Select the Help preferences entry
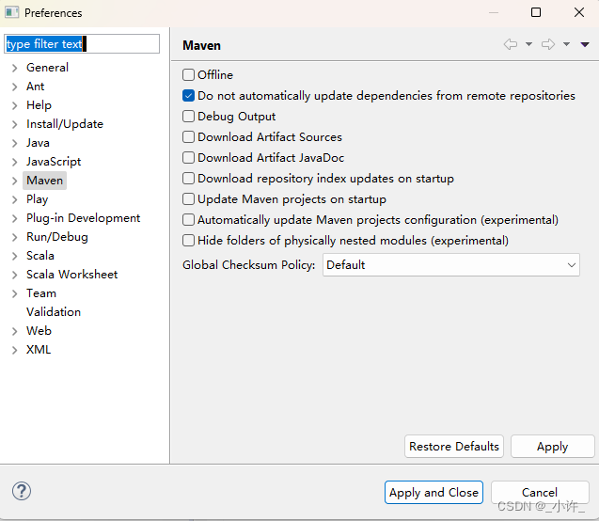The image size is (599, 521). pyautogui.click(x=39, y=105)
